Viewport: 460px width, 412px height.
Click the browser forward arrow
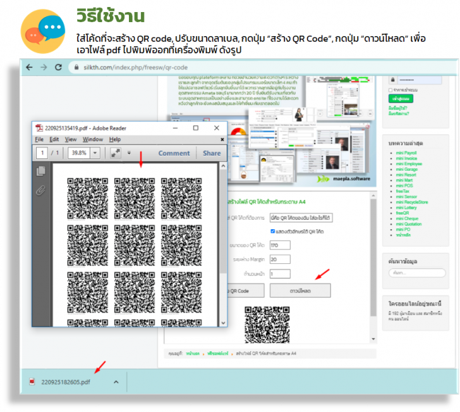click(x=44, y=67)
